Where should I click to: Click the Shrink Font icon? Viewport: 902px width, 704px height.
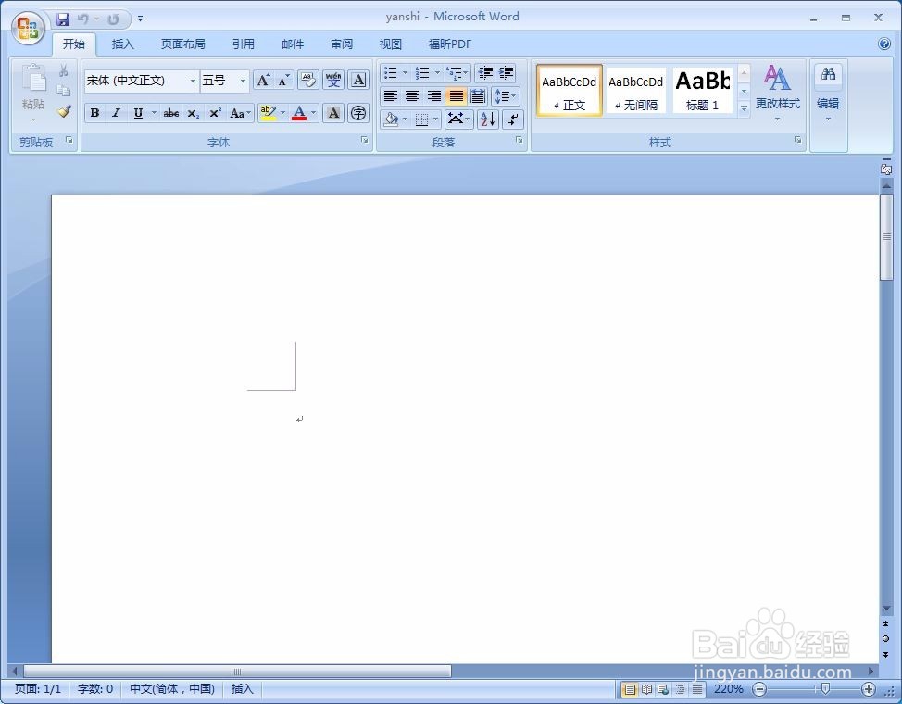pos(283,81)
